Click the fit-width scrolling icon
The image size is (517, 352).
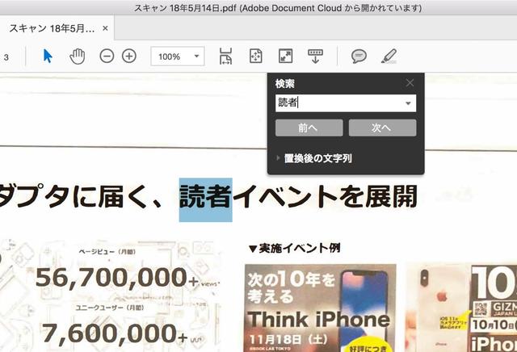(226, 56)
